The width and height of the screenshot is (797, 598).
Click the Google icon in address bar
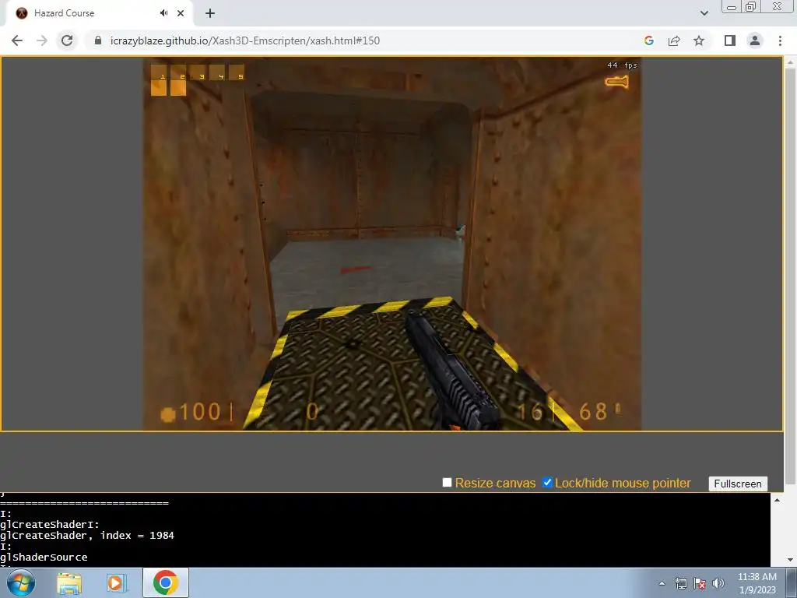(x=648, y=40)
